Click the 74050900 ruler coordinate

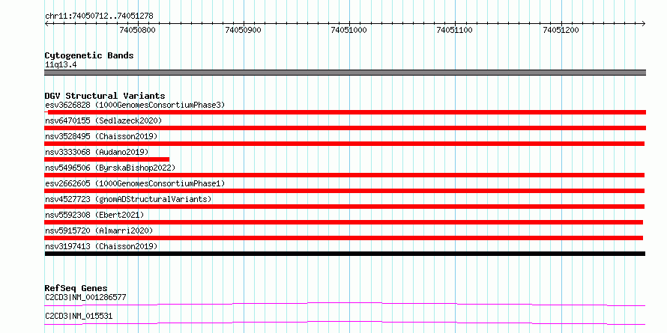pyautogui.click(x=244, y=30)
